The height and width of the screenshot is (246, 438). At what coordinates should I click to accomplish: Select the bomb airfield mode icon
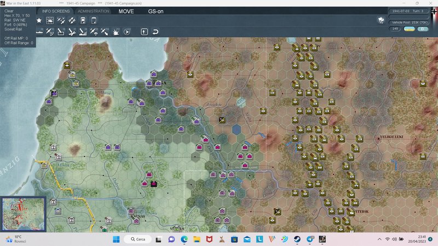coord(72,32)
